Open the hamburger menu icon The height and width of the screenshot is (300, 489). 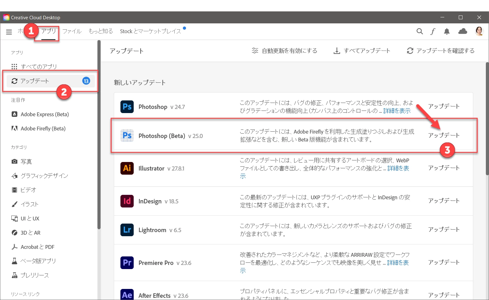pos(9,32)
